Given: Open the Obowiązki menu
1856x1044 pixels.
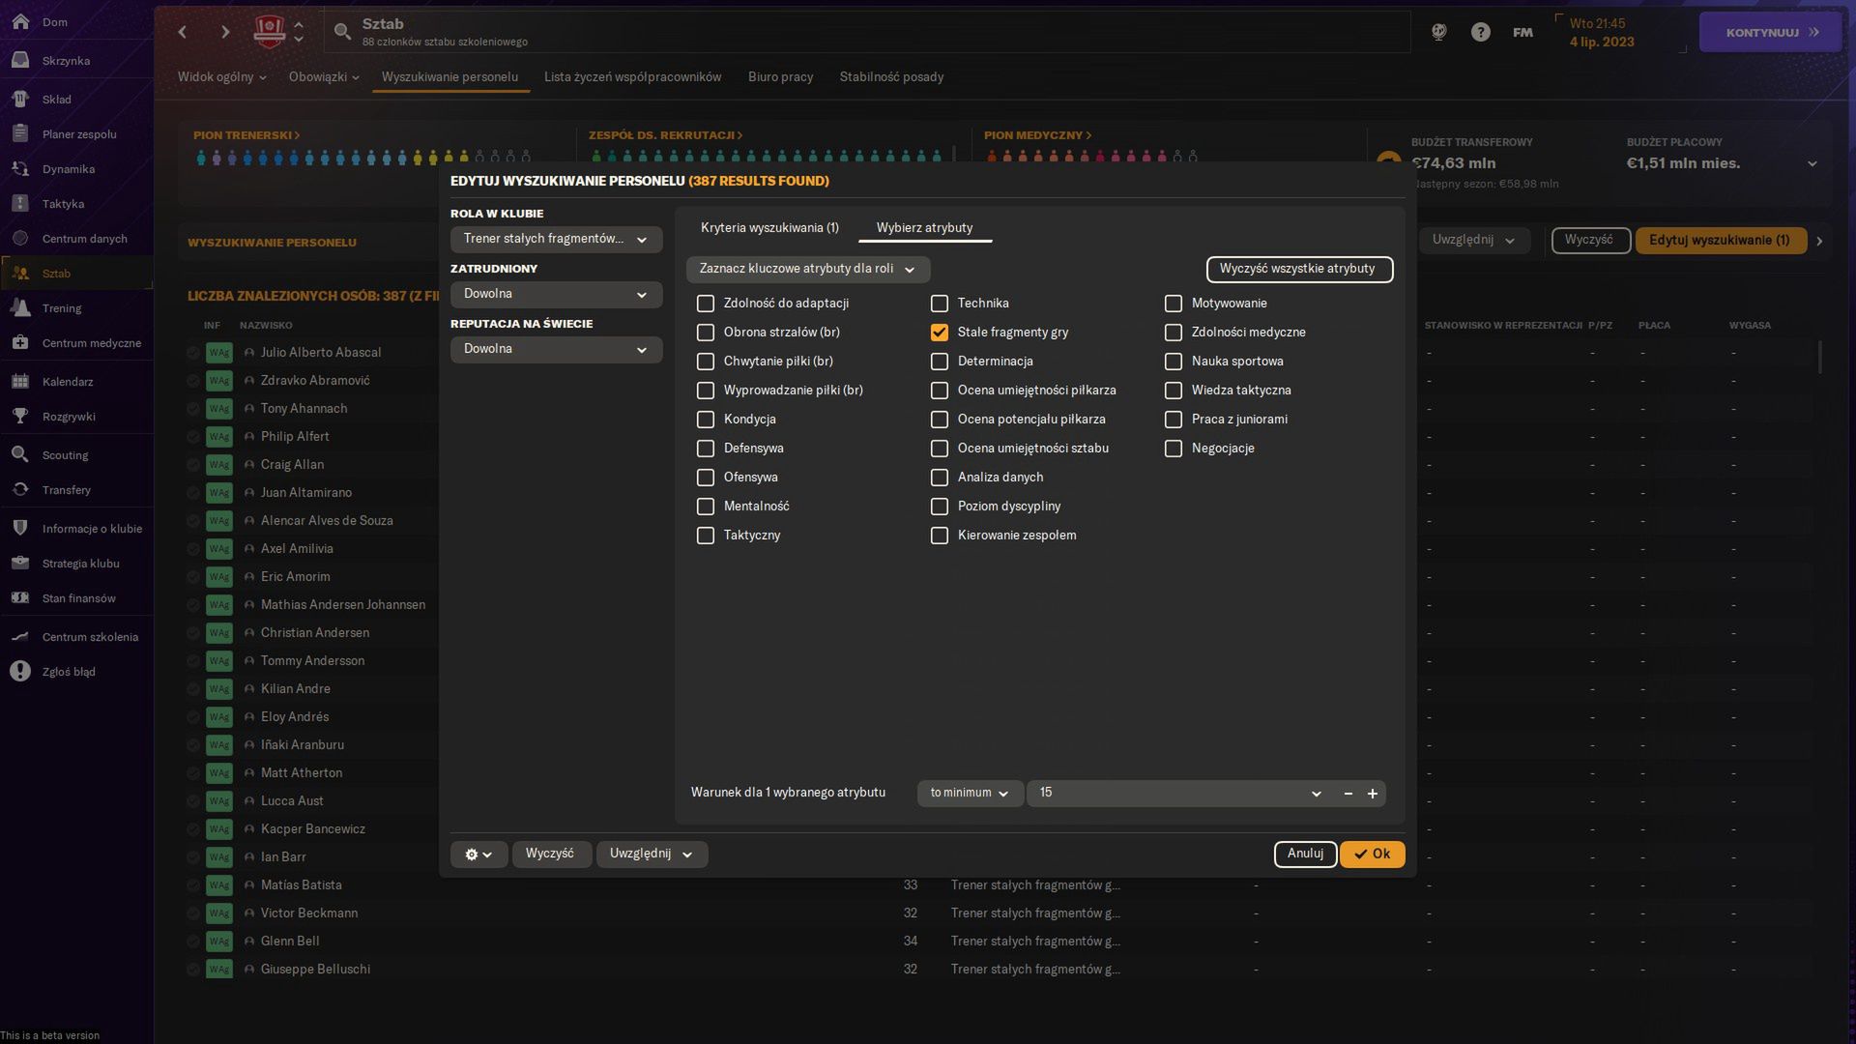Looking at the screenshot, I should (324, 77).
